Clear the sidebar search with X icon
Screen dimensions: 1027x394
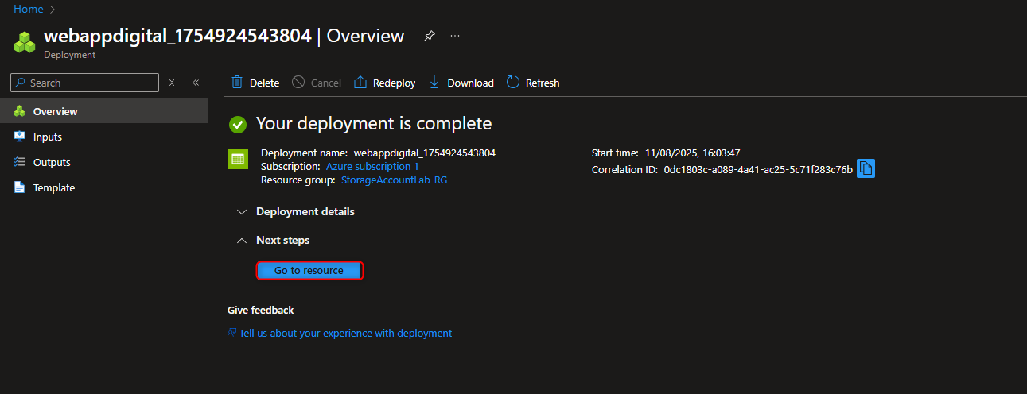click(172, 83)
